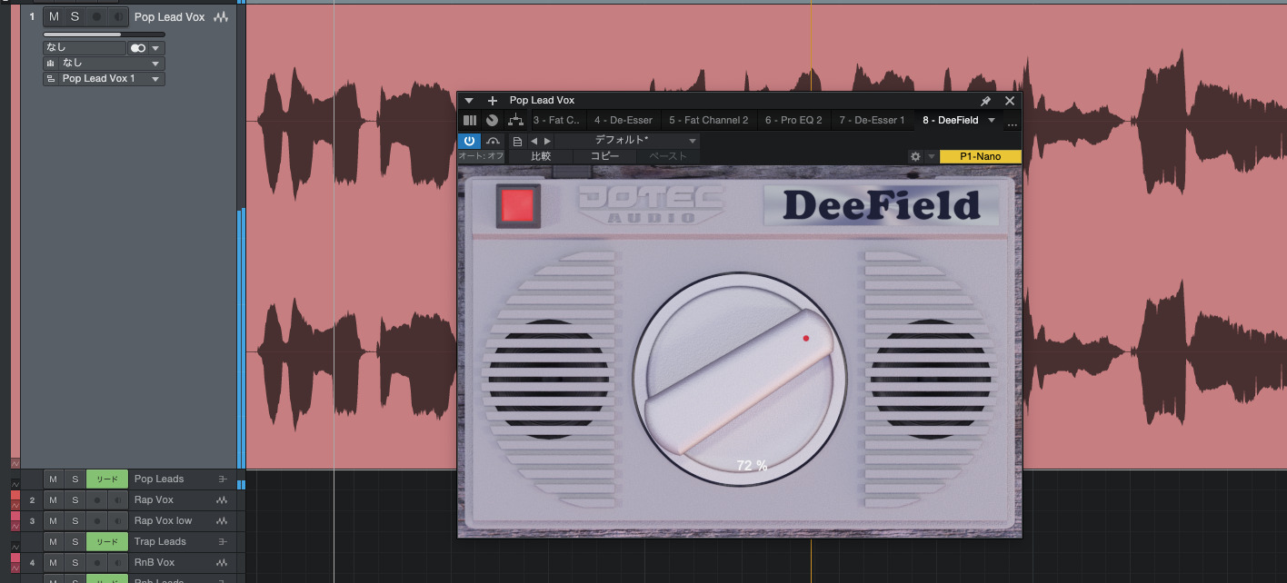Click the Rap Vox waveform icon

click(222, 500)
